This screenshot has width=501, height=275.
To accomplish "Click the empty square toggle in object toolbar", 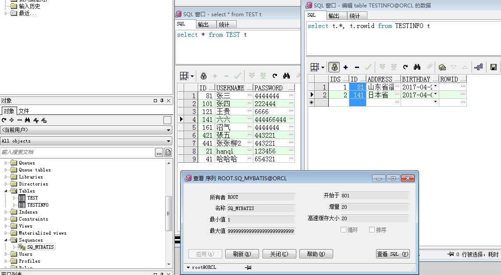I will (x=167, y=120).
